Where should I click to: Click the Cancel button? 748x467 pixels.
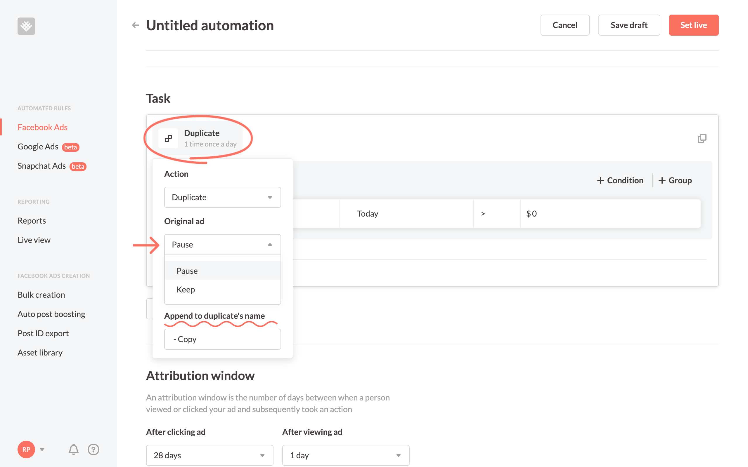(x=565, y=25)
